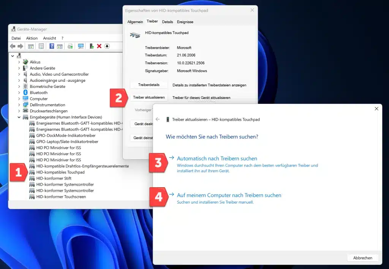The width and height of the screenshot is (389, 269).
Task: Click the partly hidden Gerät deinstallieren button
Action: 142,138
